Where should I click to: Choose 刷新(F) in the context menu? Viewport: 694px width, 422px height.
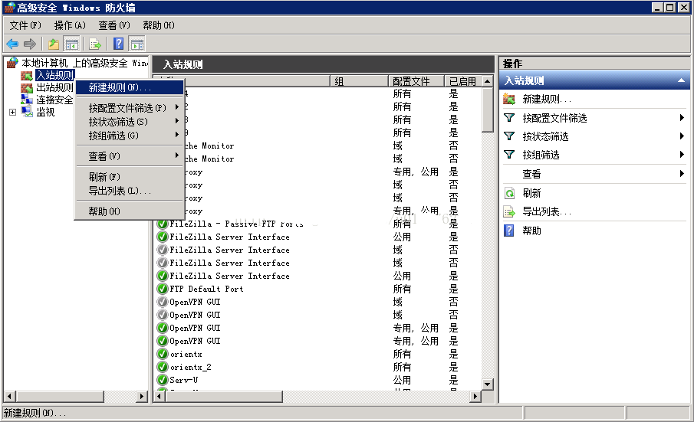pyautogui.click(x=130, y=177)
